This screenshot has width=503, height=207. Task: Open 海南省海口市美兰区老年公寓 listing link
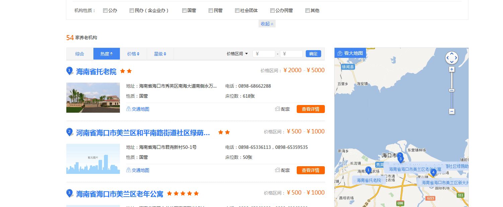pyautogui.click(x=120, y=194)
